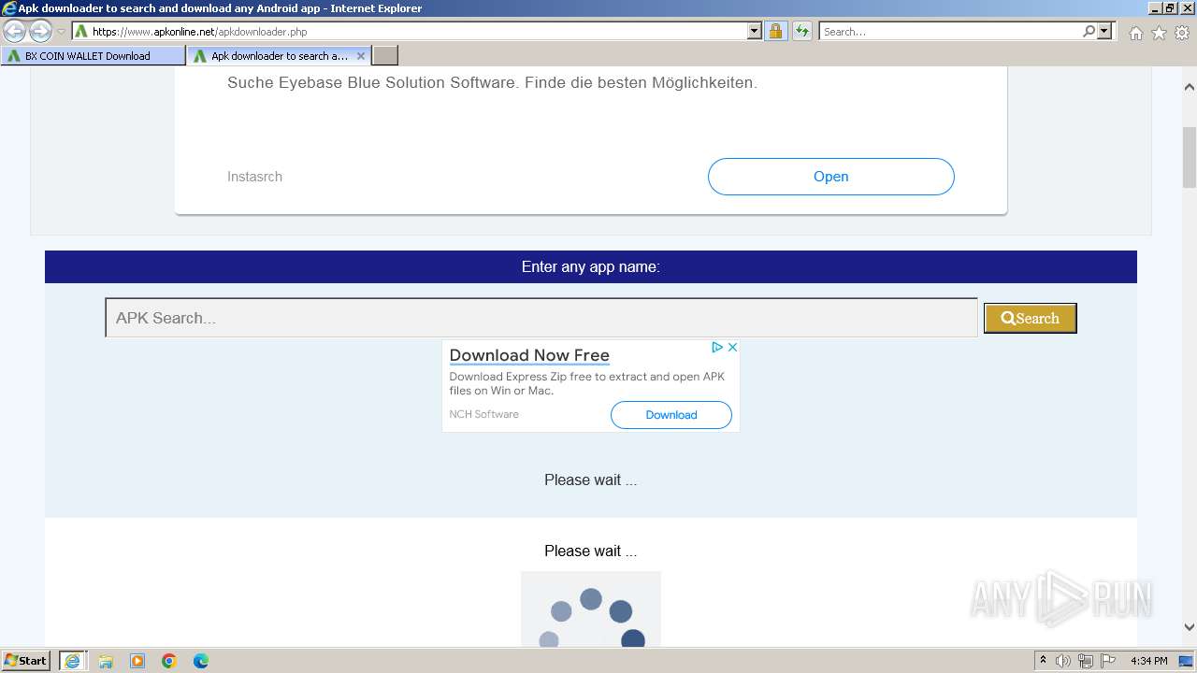Switch to the BX COIN WALLET Download tab
1197x673 pixels.
[94, 56]
